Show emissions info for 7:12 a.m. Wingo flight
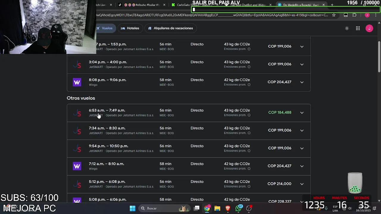Viewport: 381px width, 214px height. pyautogui.click(x=249, y=169)
